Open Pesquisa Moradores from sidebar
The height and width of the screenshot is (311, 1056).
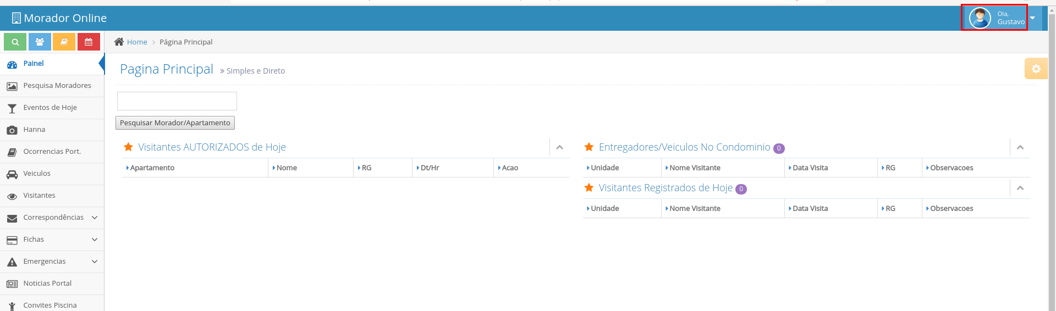pyautogui.click(x=52, y=86)
